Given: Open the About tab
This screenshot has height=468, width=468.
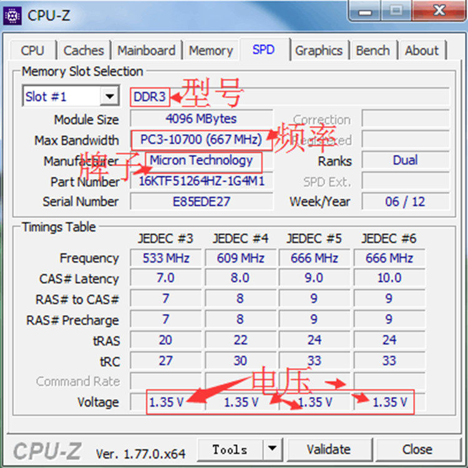Looking at the screenshot, I should 422,51.
